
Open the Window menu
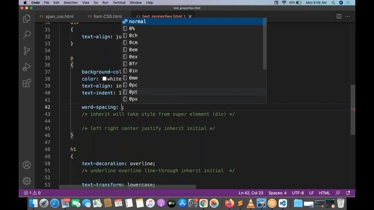coord(136,2)
